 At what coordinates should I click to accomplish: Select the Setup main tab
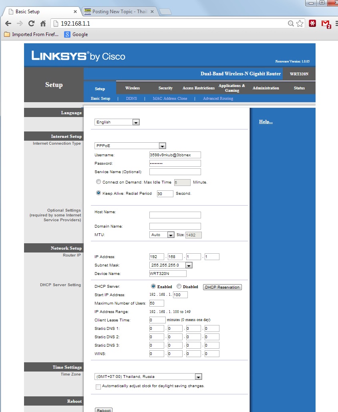(x=100, y=89)
